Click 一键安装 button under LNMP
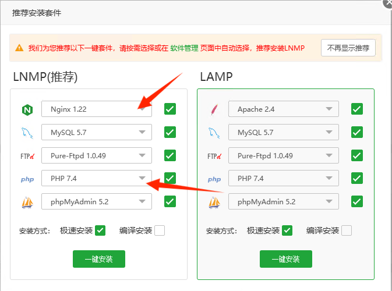This screenshot has width=392, height=291. pyautogui.click(x=99, y=259)
